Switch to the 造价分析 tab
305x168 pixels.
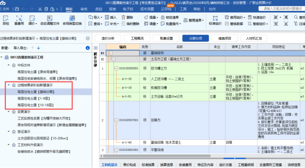(108, 38)
